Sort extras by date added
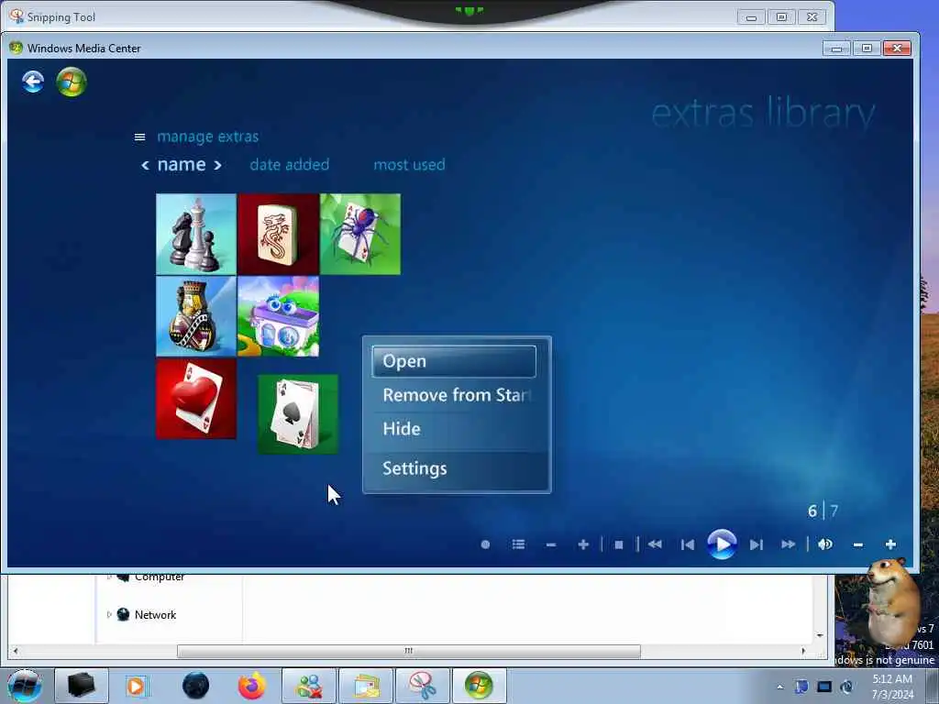939x704 pixels. pos(289,165)
